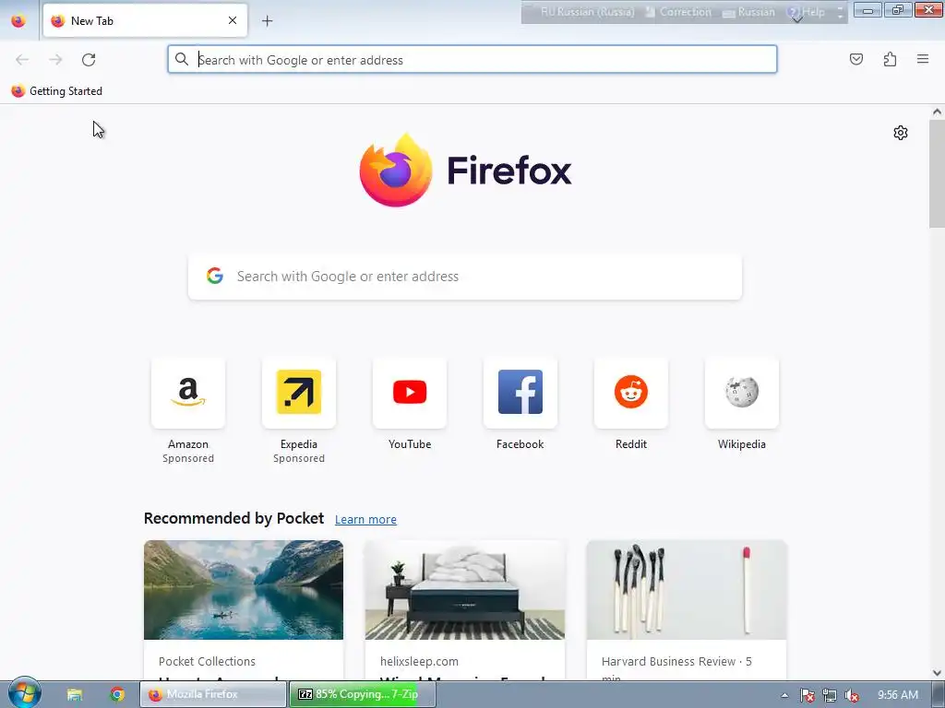
Task: Reload the current page
Action: click(x=89, y=60)
